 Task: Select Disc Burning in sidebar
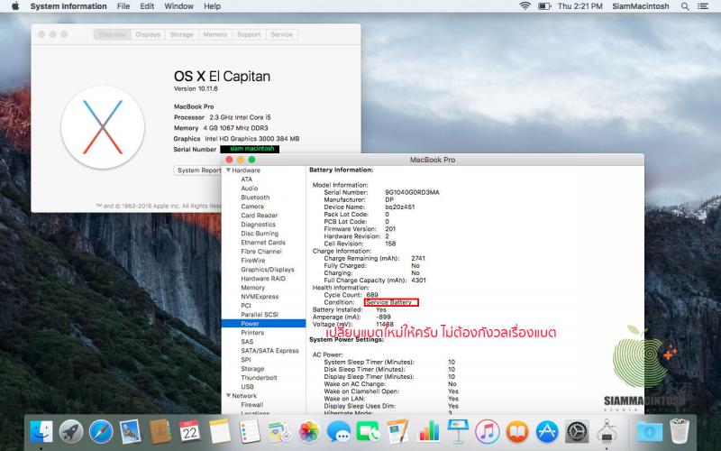[x=260, y=234]
